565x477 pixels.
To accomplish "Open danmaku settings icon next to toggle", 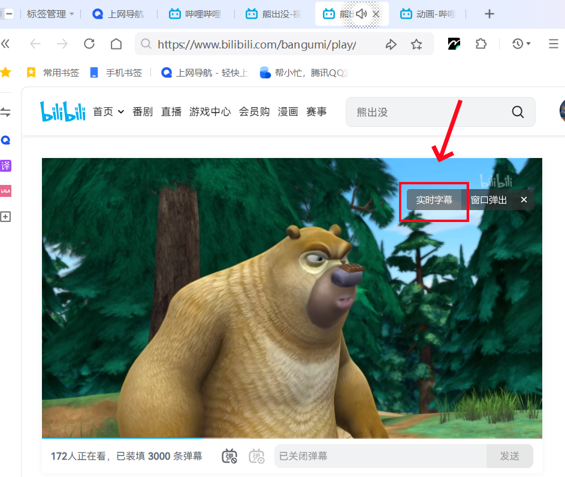I will pyautogui.click(x=256, y=456).
